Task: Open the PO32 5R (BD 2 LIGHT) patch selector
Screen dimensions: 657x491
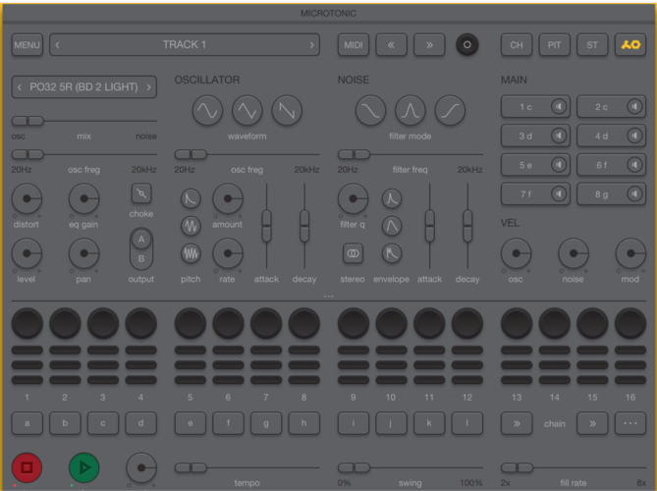Action: 84,87
